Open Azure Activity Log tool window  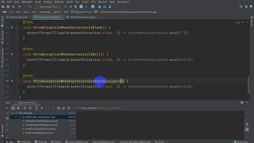(77, 141)
